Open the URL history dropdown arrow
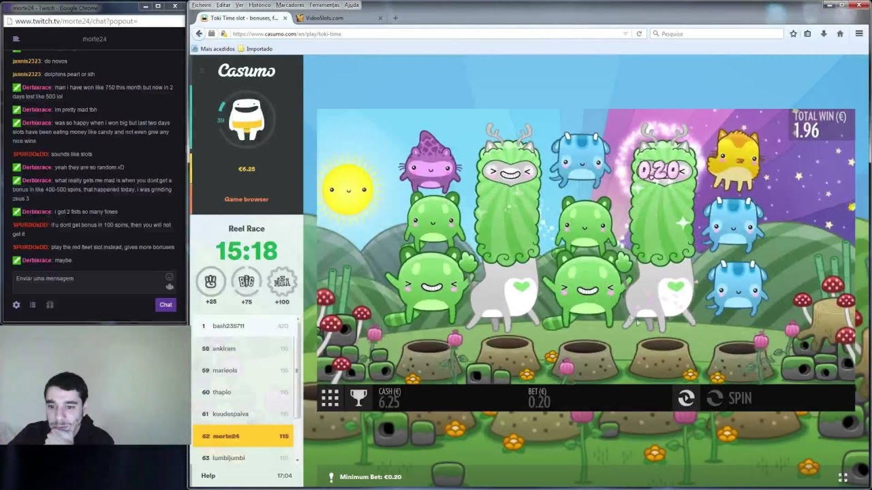This screenshot has height=490, width=872. (625, 33)
